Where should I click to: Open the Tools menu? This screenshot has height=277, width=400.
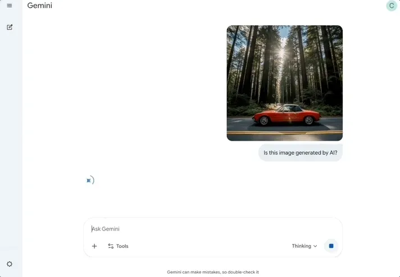tap(118, 246)
